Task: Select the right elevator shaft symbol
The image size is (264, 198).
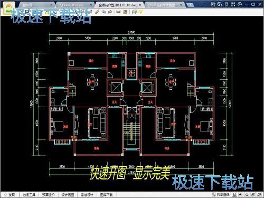Action: pos(147,88)
